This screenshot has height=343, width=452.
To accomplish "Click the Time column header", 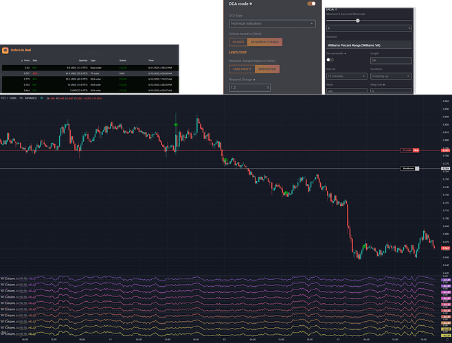I will tap(151, 61).
